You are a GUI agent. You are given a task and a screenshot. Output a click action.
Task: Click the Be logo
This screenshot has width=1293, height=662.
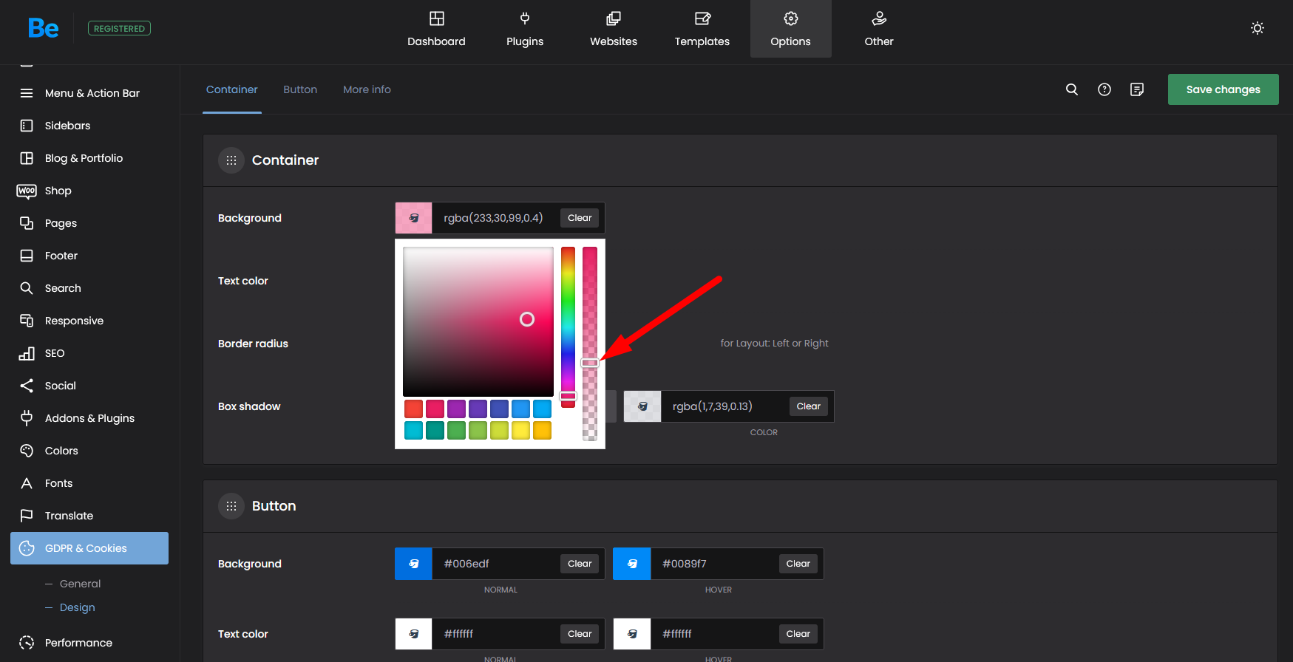pos(43,28)
